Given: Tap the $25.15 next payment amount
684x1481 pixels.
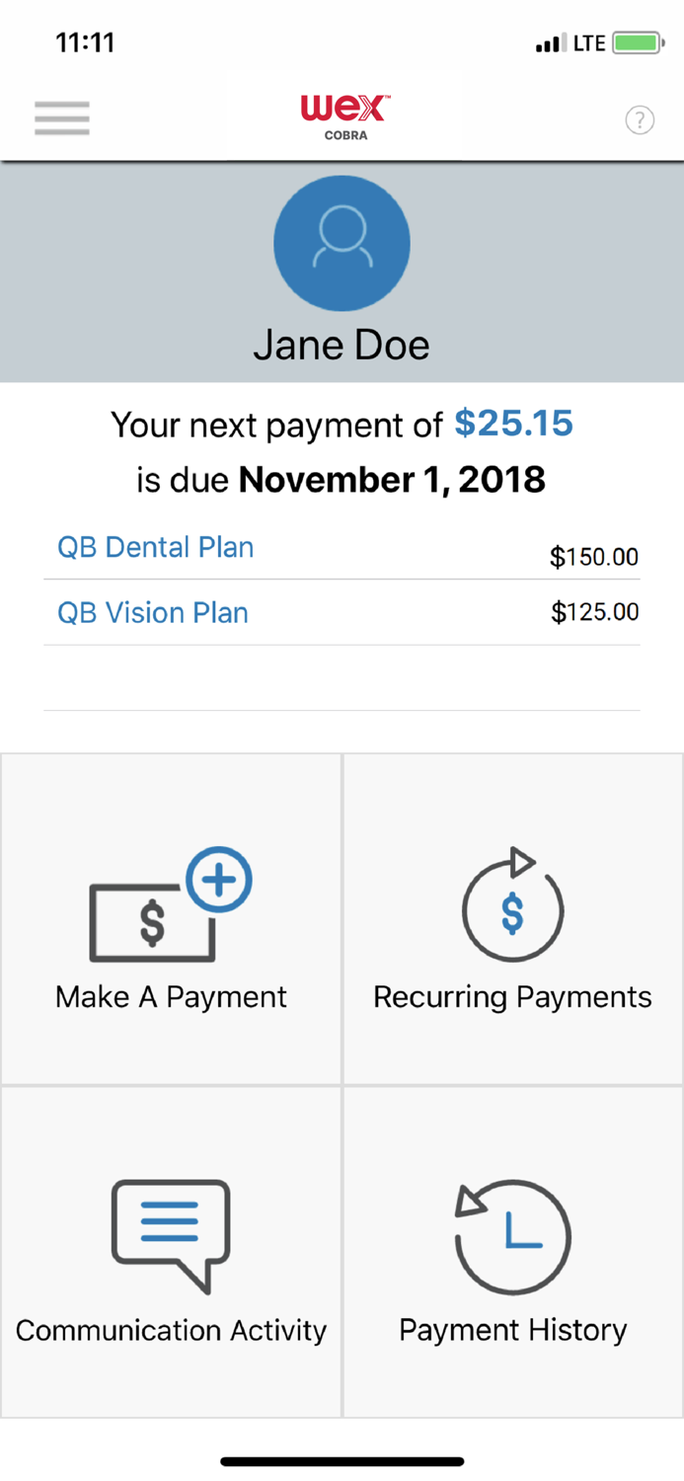Looking at the screenshot, I should (x=513, y=423).
